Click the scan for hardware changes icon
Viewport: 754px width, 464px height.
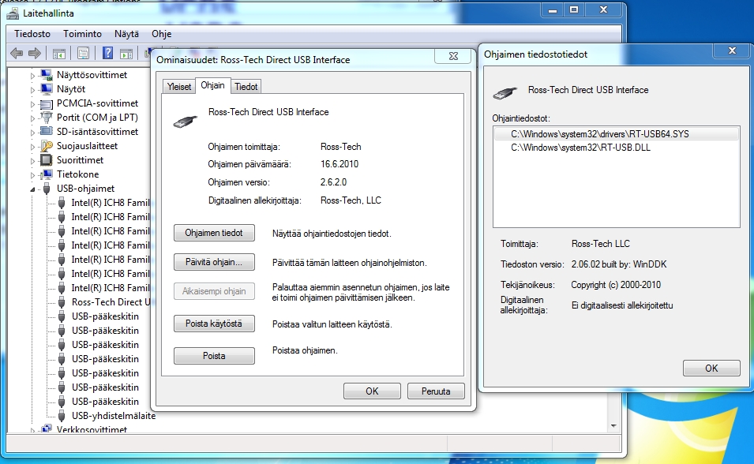coord(127,54)
